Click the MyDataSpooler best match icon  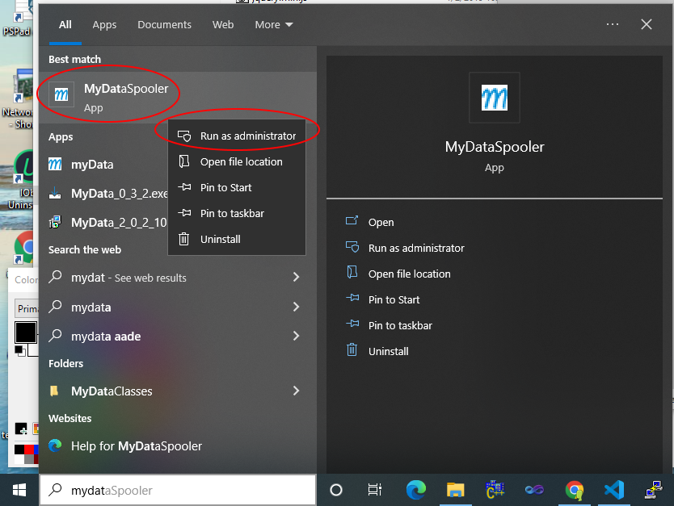61,94
